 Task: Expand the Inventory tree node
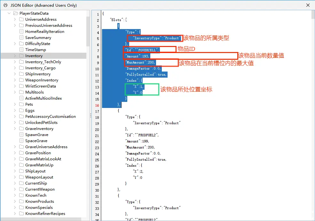coord(15,56)
